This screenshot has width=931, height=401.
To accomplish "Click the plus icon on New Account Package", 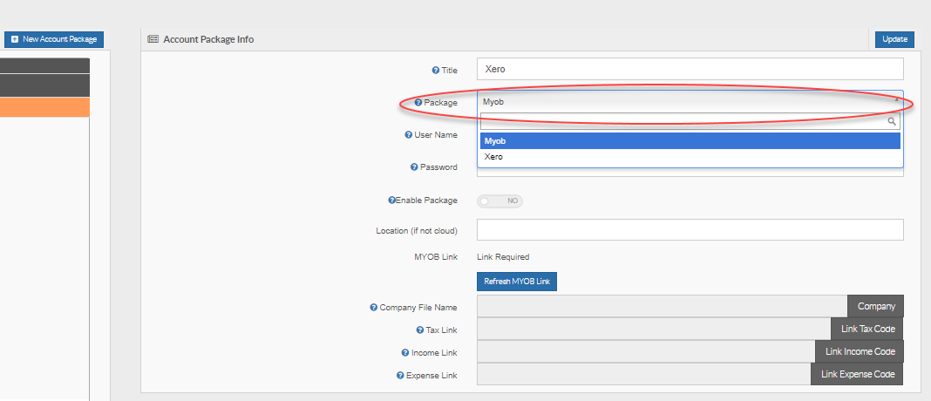I will click(15, 39).
